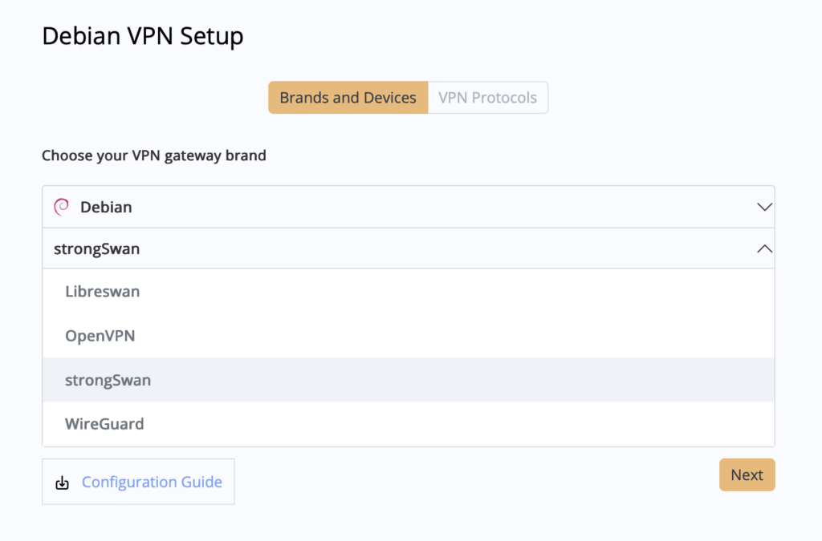Click the Choose your VPN gateway brand label
Viewport: 822px width, 541px height.
click(x=154, y=155)
